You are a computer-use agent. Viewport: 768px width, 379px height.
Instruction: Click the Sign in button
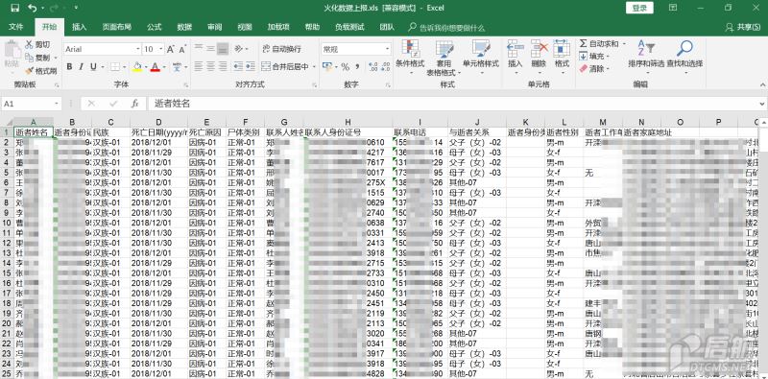click(639, 8)
